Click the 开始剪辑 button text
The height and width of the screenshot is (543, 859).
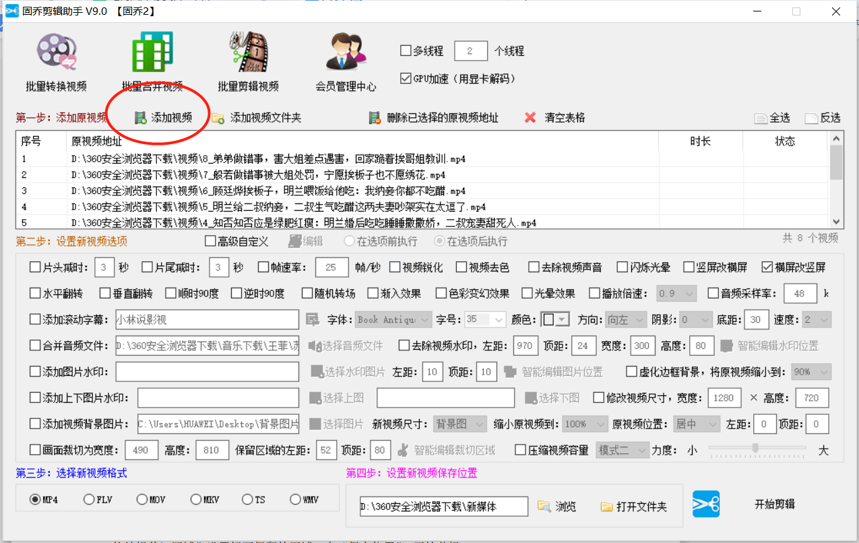774,504
